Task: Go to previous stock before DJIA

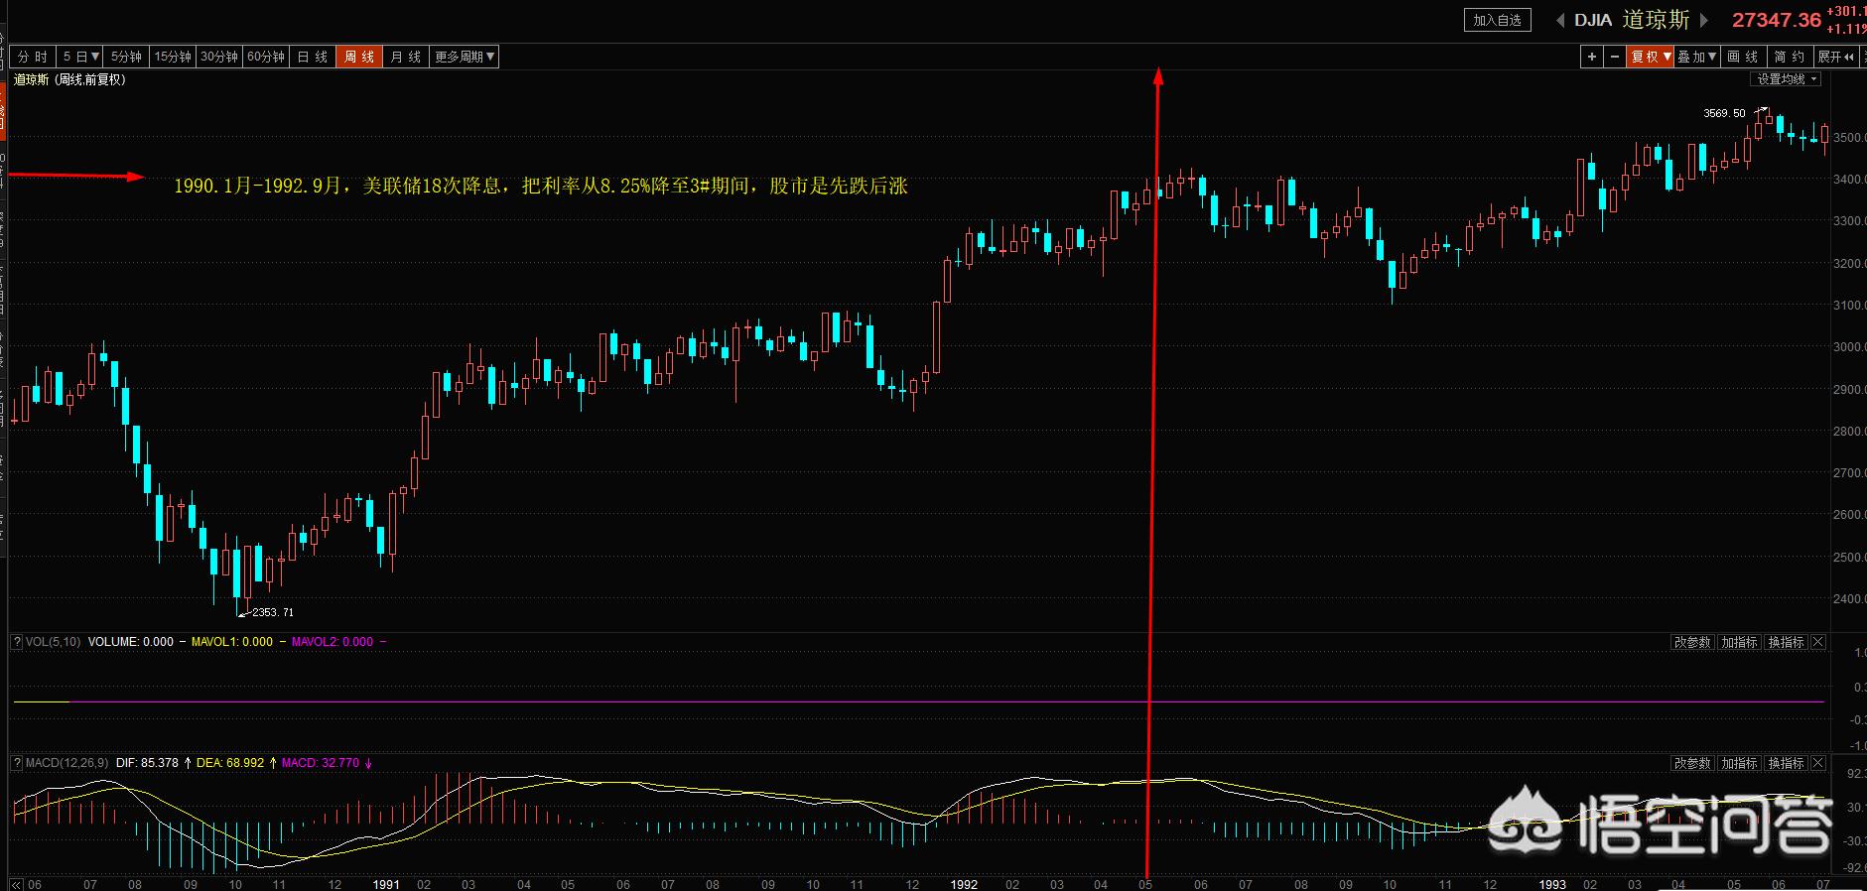Action: (1560, 20)
